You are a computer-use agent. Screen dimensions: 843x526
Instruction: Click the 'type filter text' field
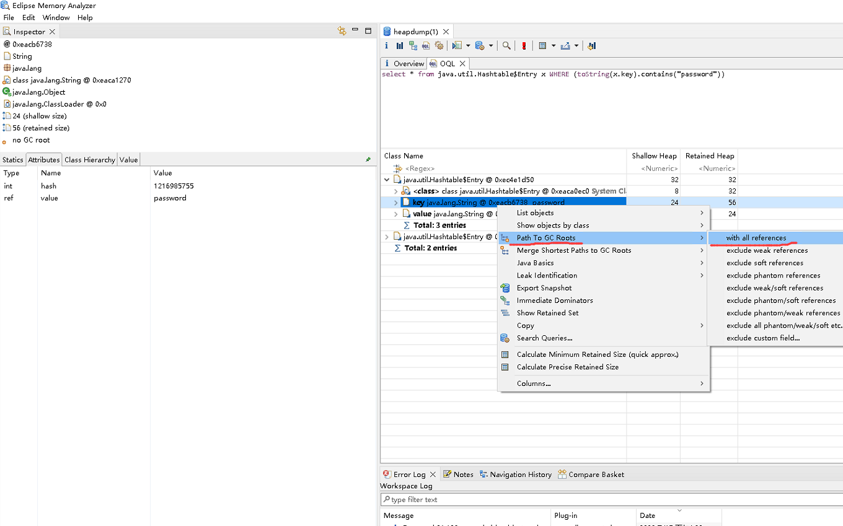tap(611, 499)
